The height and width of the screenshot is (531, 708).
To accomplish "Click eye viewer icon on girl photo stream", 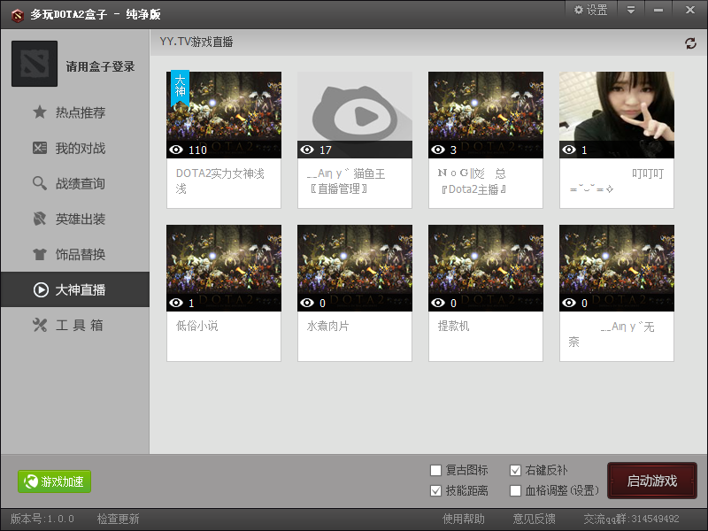I will [x=569, y=150].
